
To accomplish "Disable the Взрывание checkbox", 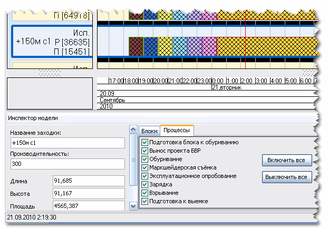I will point(144,193).
